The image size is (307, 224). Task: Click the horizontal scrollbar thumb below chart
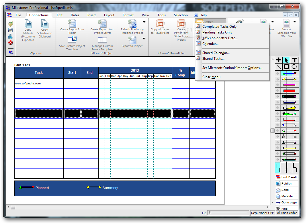coord(13,207)
